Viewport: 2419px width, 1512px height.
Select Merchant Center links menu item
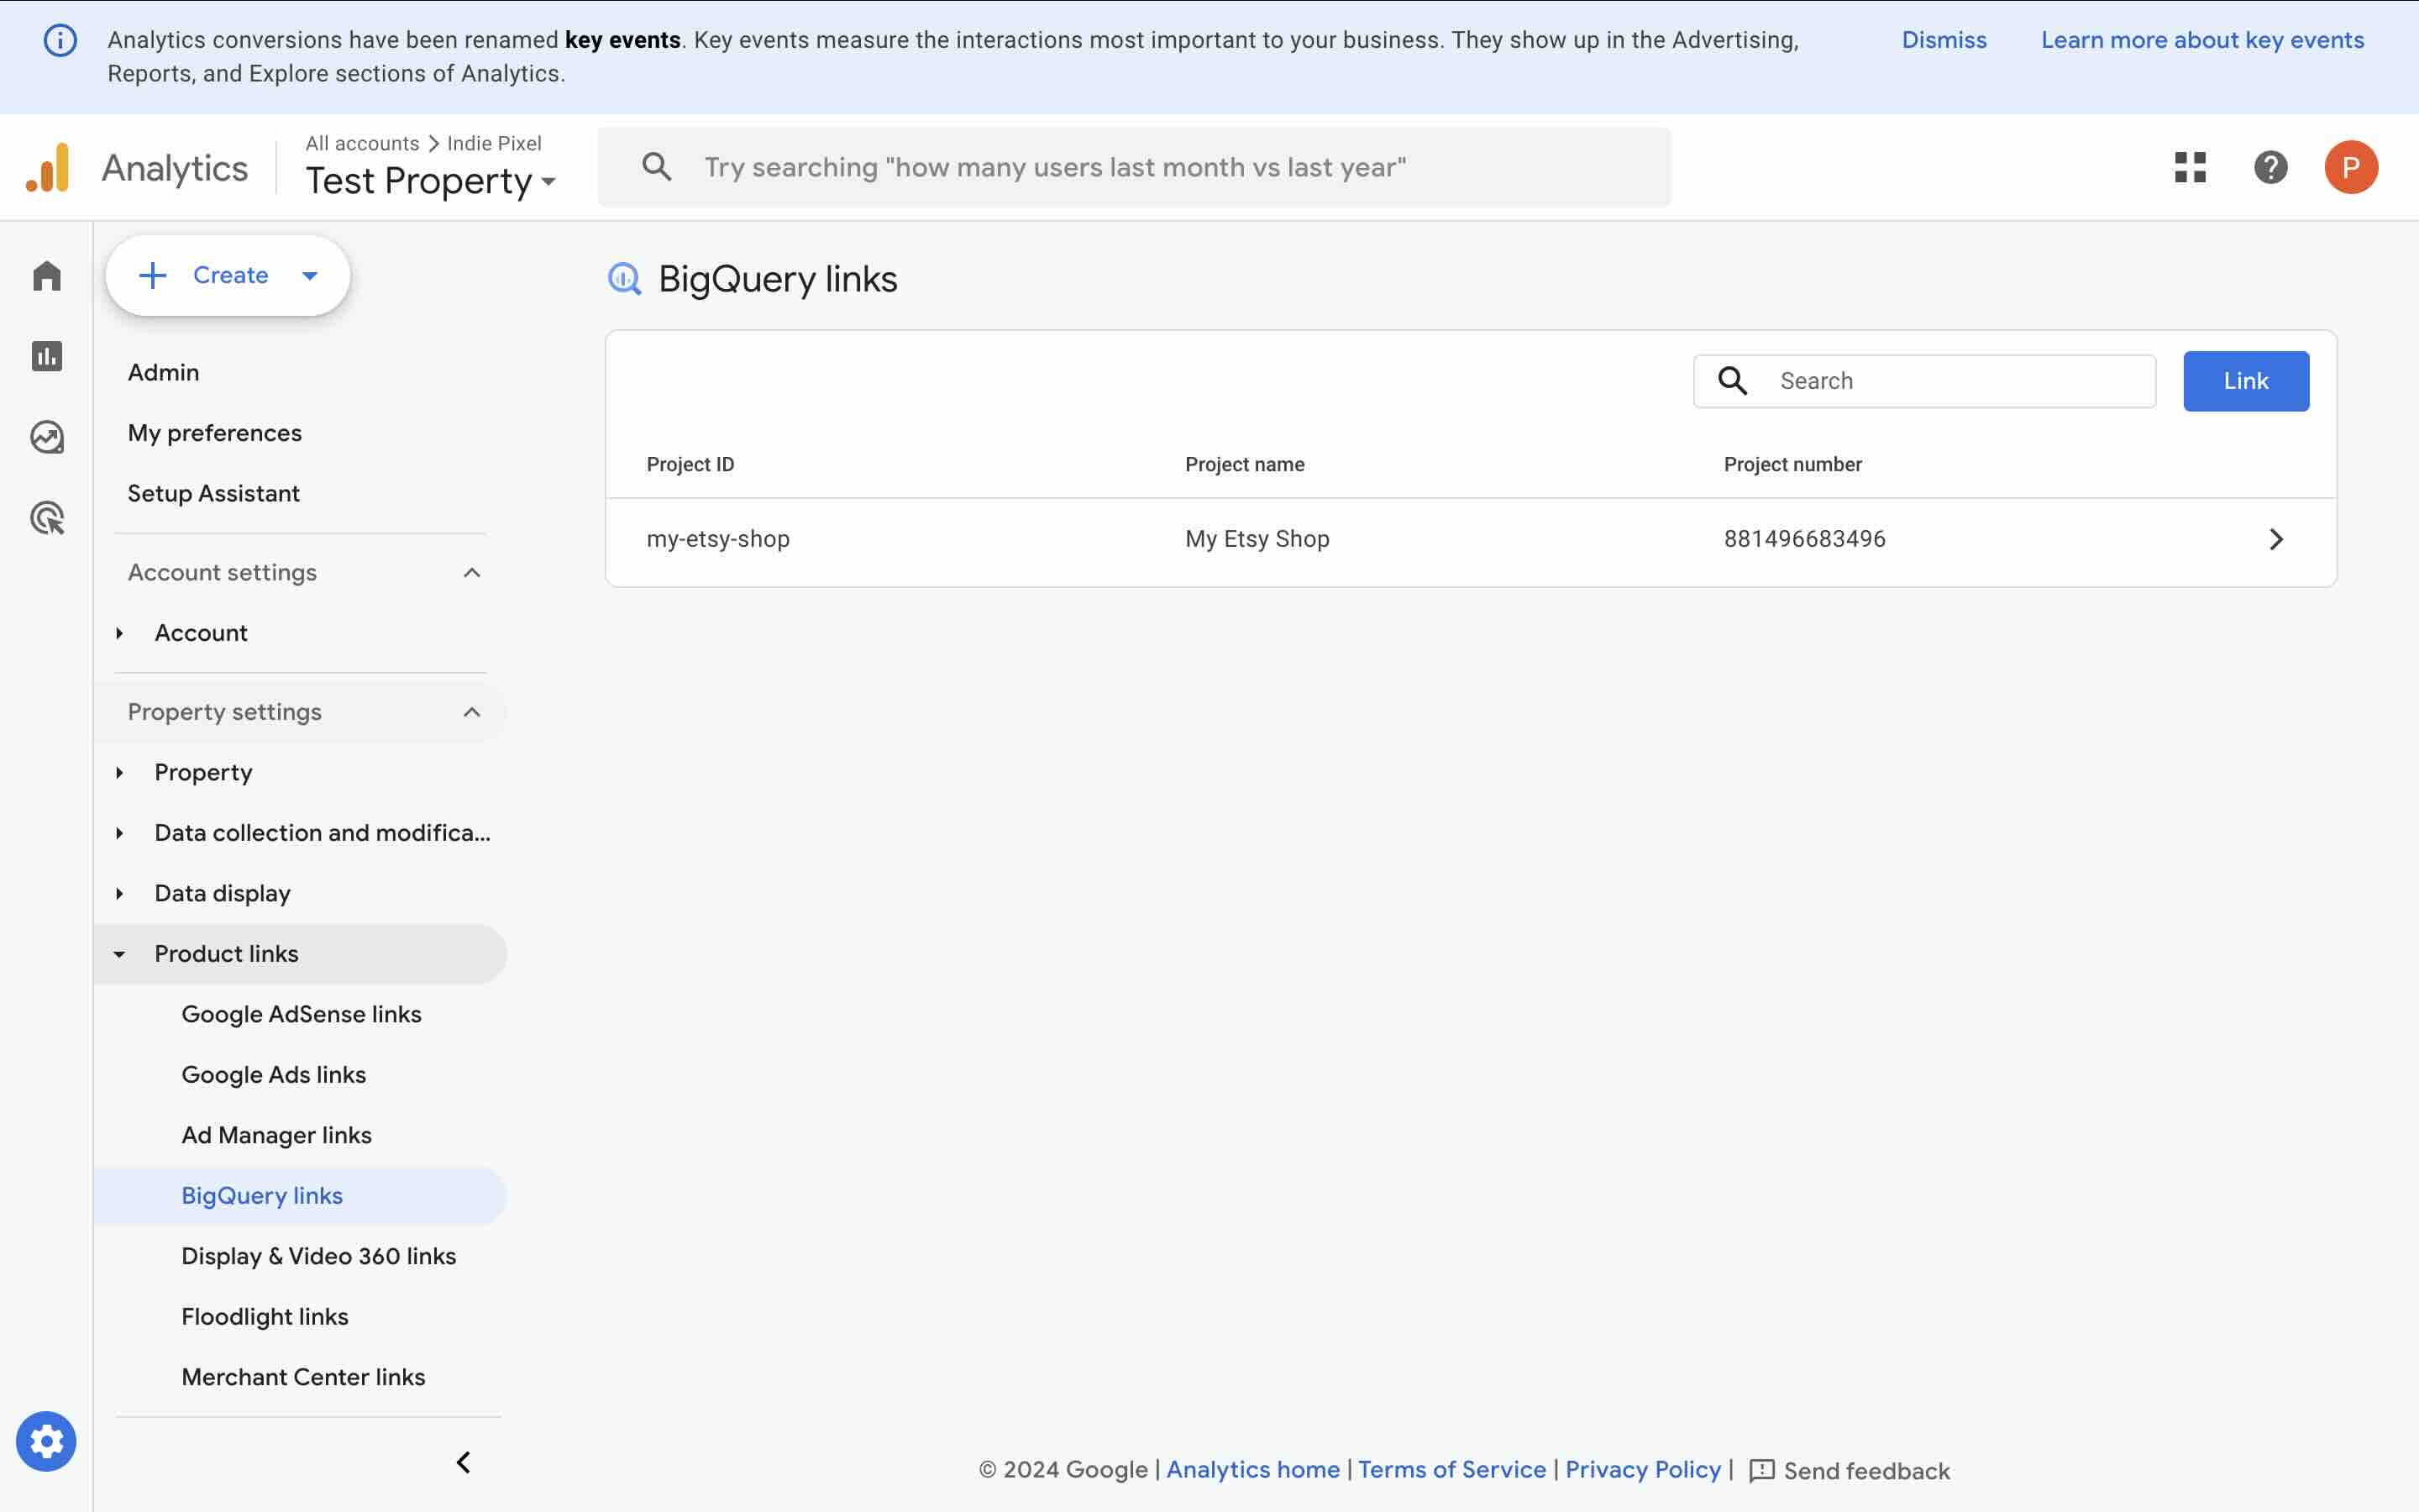303,1377
